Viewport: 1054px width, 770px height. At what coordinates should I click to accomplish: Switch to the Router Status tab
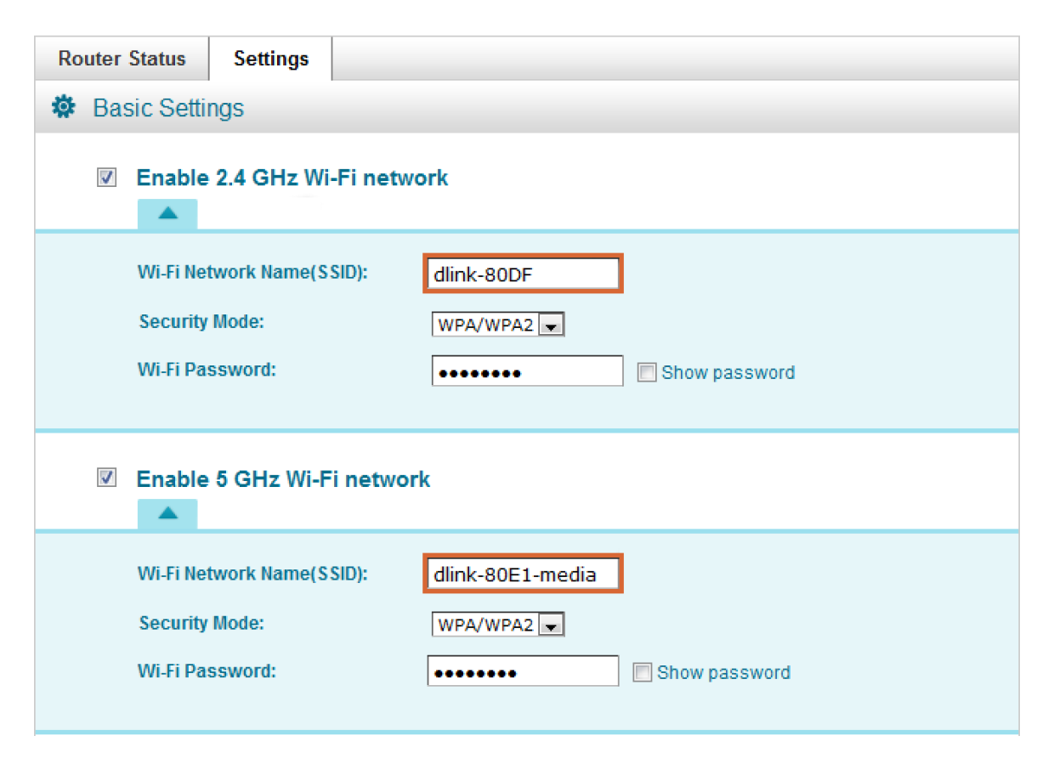pos(122,59)
